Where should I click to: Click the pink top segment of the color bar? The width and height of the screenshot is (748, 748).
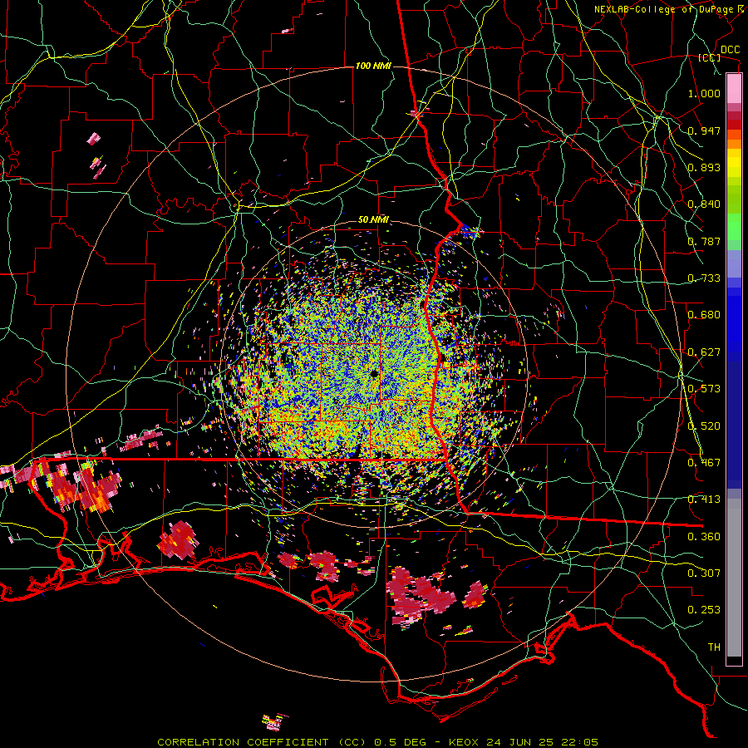734,88
